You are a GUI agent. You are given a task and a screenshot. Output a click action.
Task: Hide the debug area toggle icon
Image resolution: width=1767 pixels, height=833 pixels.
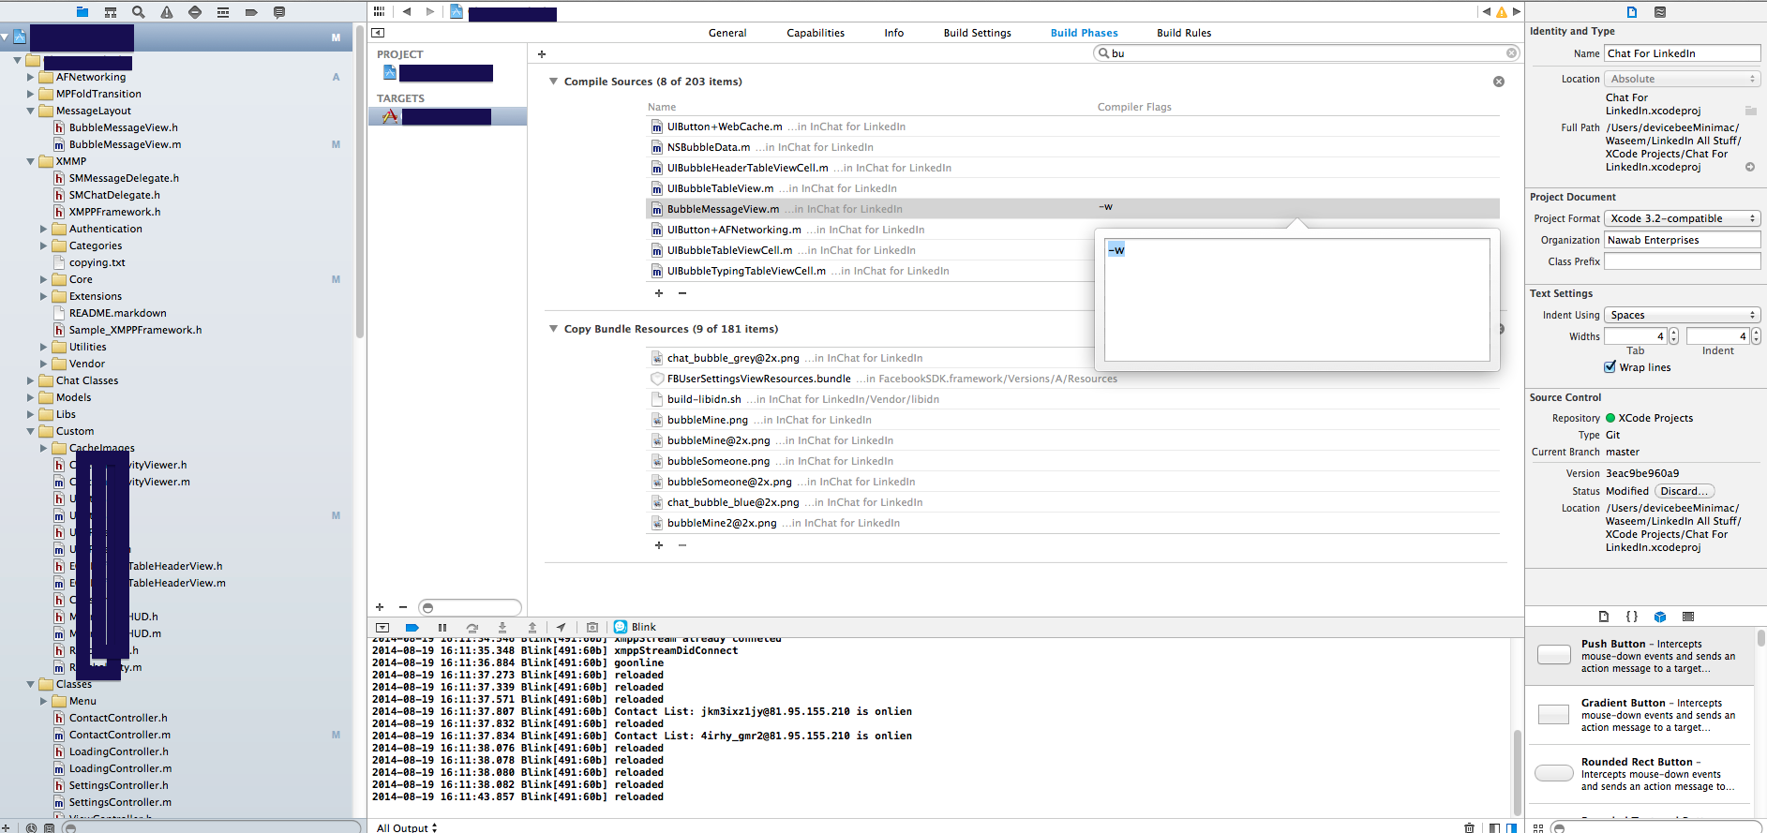382,628
